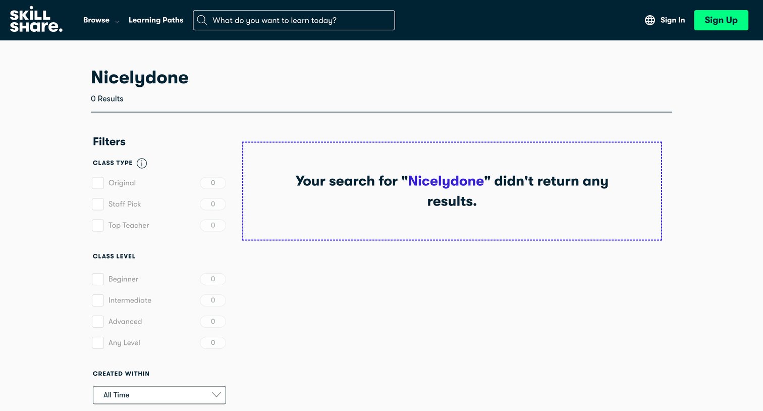Screen dimensions: 763x411
Task: Click the Original filter count badge
Action: click(x=213, y=183)
